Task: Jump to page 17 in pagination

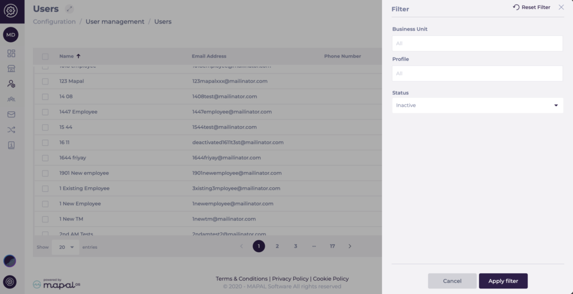Action: (332, 246)
